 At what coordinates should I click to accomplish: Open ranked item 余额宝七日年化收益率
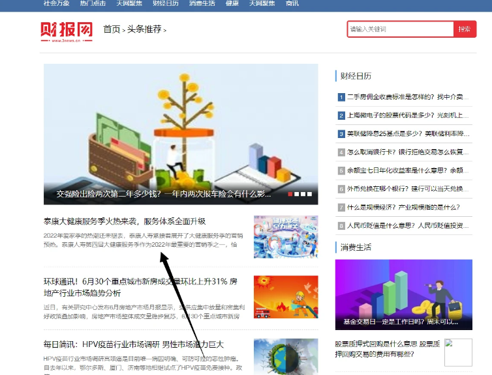click(x=408, y=171)
